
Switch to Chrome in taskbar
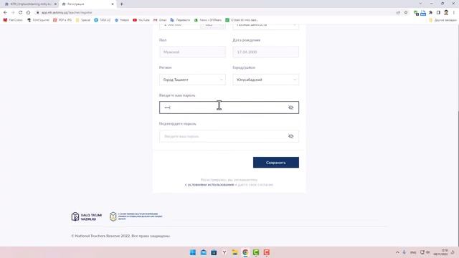coord(245,252)
